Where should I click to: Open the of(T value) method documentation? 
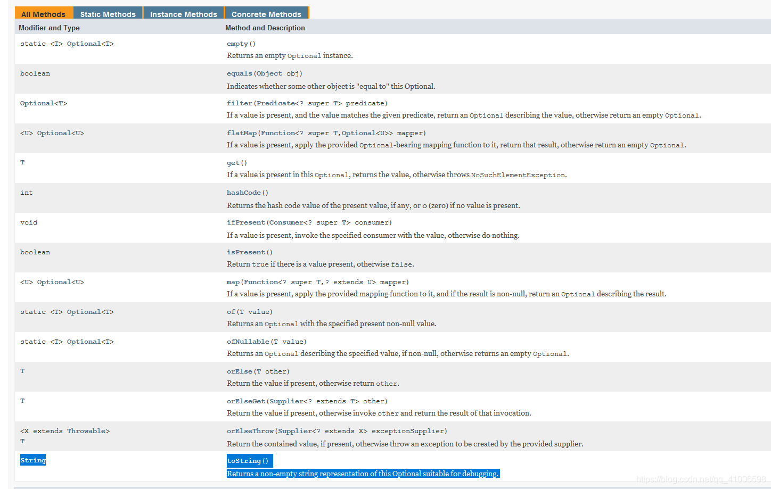tap(231, 311)
